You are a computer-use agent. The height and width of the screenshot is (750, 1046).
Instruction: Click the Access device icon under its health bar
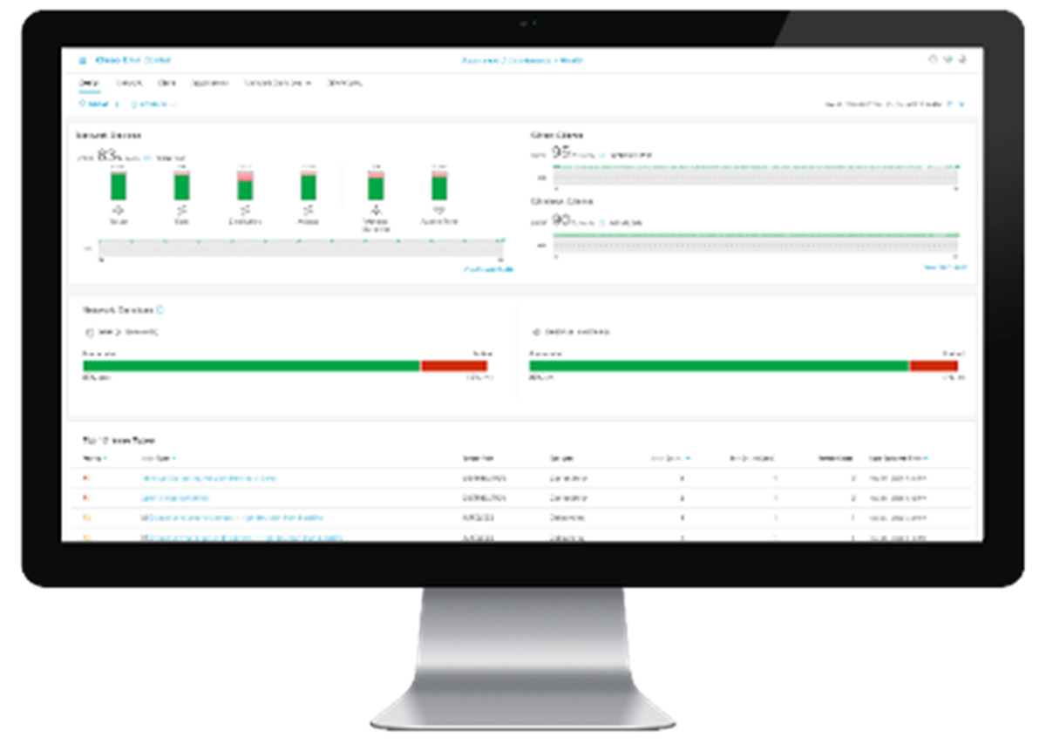coord(309,210)
